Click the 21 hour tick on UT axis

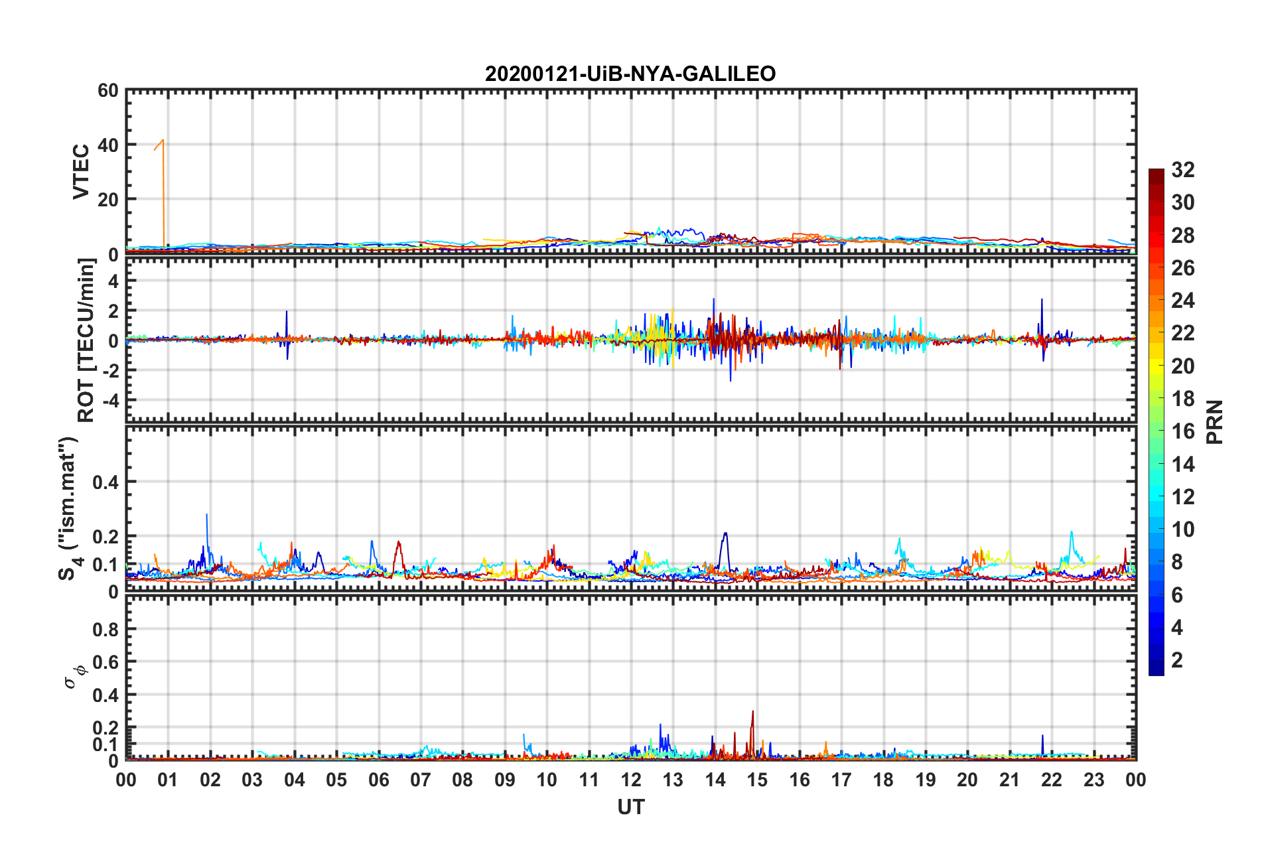(x=1010, y=780)
